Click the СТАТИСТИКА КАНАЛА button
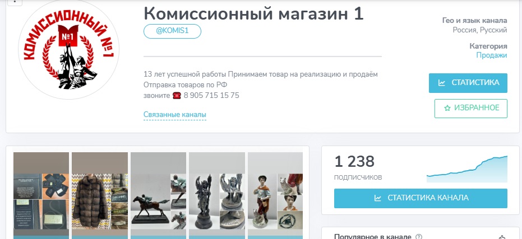Screen dimensions: 522x239 coord(421,198)
